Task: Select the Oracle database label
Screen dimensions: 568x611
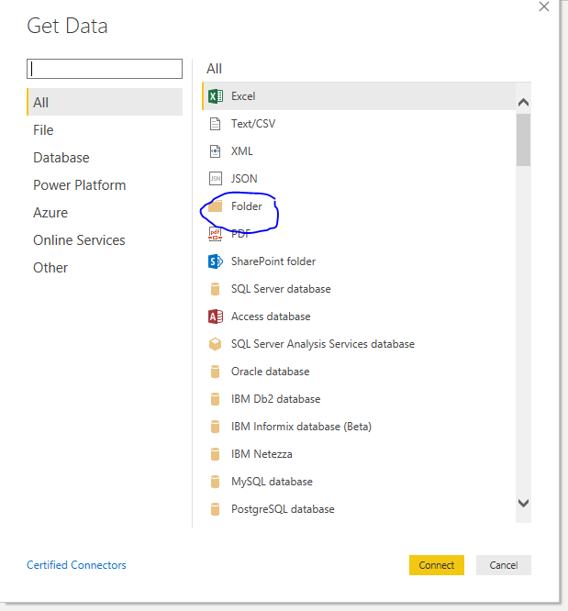Action: click(271, 372)
